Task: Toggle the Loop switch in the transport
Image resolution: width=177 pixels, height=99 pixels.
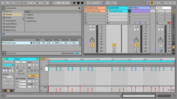Action: click(111, 3)
